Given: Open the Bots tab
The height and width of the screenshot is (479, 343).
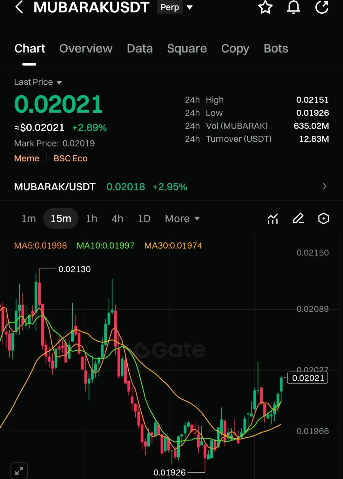Looking at the screenshot, I should tap(276, 49).
